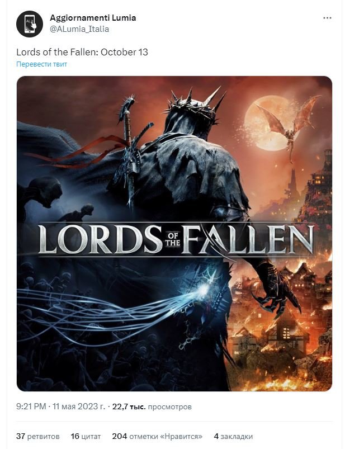Open the profile by clicking the round avatar image
The width and height of the screenshot is (345, 449).
(x=29, y=21)
